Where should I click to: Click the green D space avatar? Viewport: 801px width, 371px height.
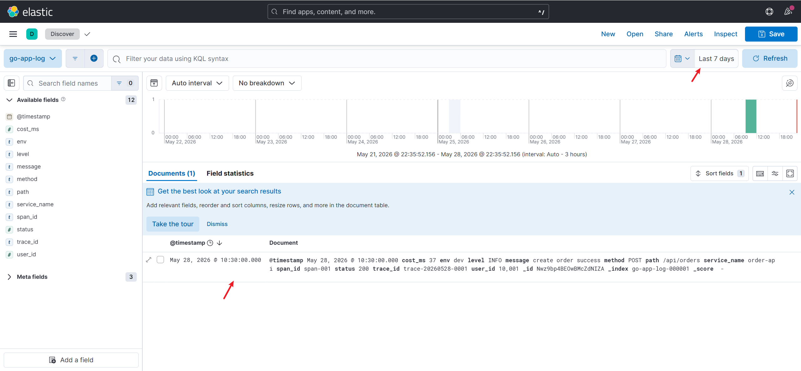[x=32, y=34]
